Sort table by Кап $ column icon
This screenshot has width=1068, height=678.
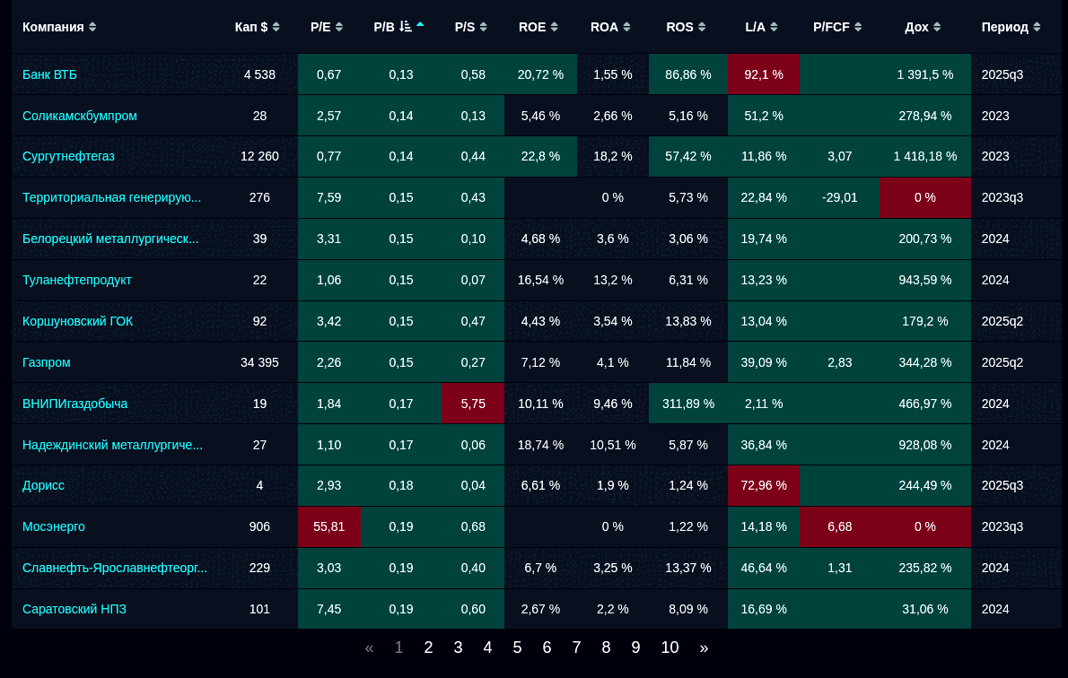(276, 27)
